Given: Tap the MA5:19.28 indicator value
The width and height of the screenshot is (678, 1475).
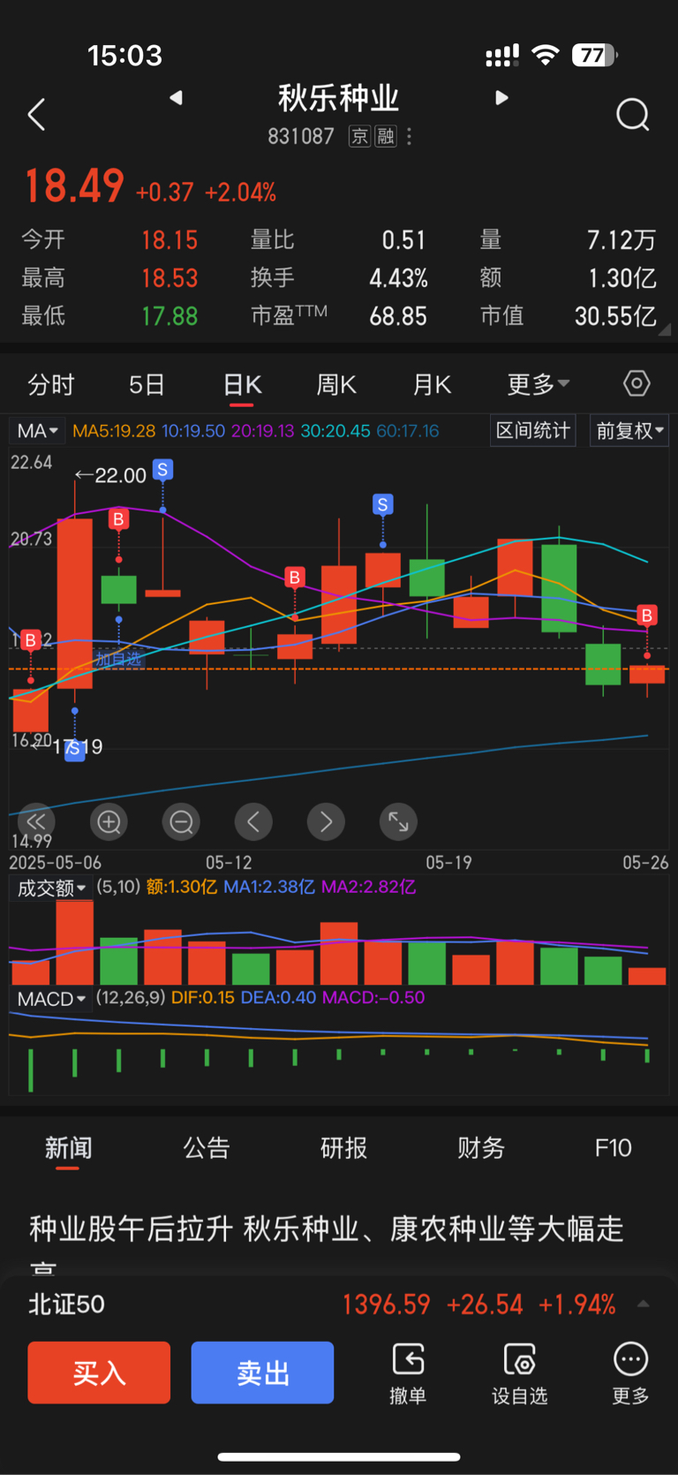Looking at the screenshot, I should coord(114,431).
